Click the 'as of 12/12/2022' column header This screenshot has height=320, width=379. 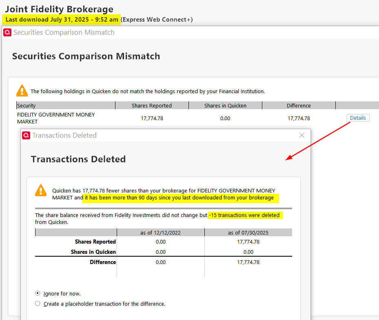160,233
